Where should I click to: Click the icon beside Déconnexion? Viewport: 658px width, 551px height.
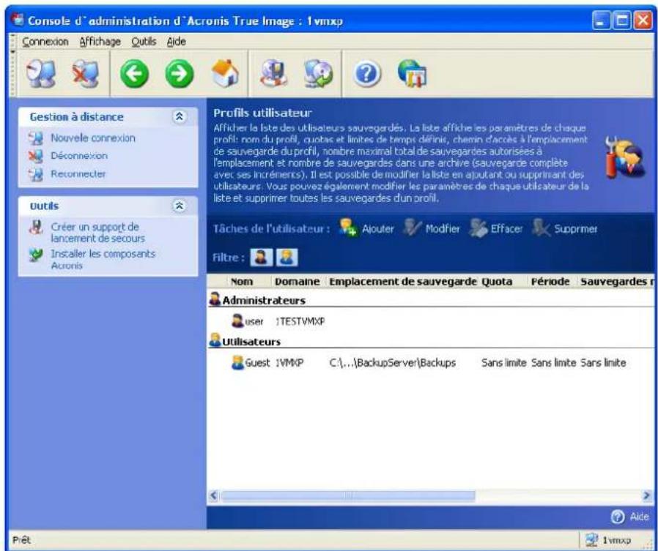(36, 156)
